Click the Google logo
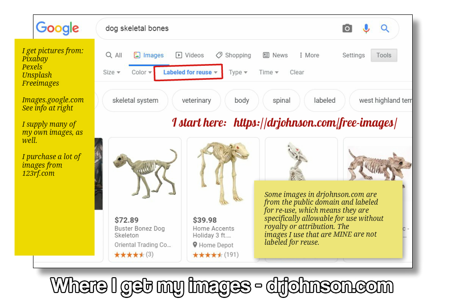452x302 pixels. [57, 28]
